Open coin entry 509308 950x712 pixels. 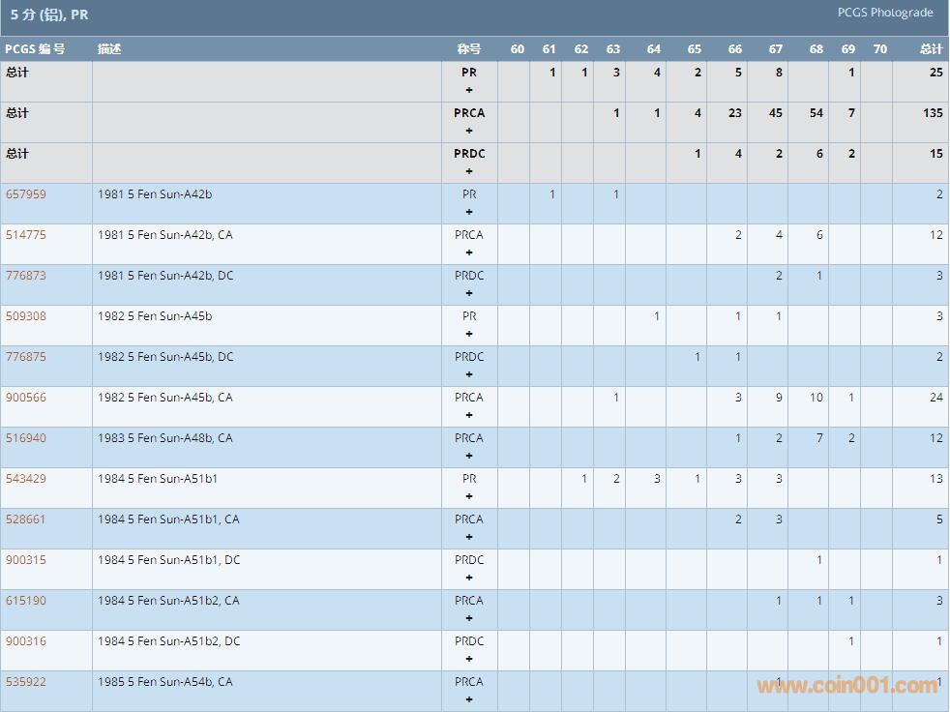point(25,316)
